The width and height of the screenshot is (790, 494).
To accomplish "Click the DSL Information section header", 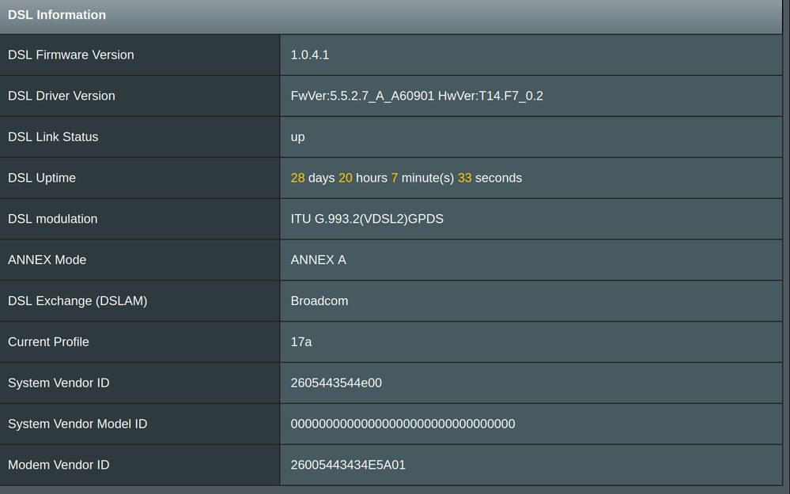I will 57,15.
